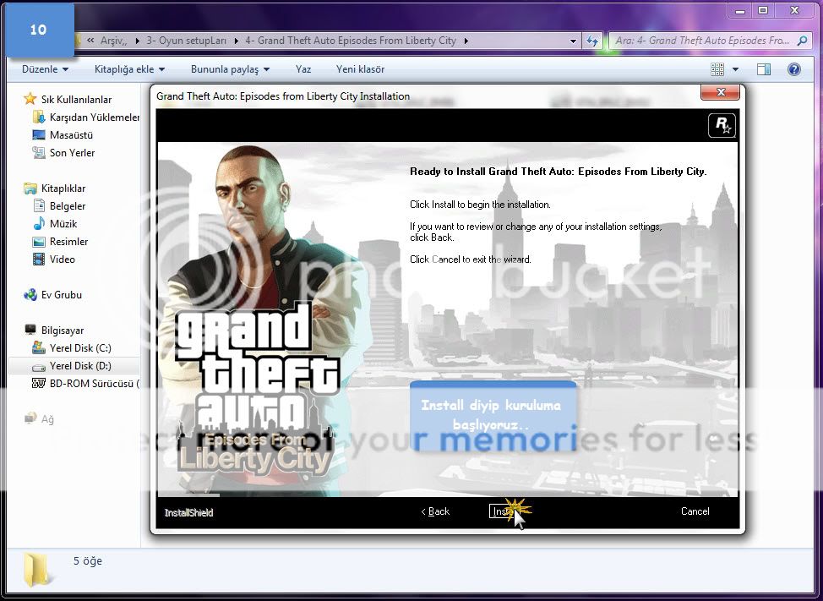Viewport: 823px width, 601px height.
Task: Select the 3- Oyun setupLarı breadcrumb
Action: click(186, 41)
